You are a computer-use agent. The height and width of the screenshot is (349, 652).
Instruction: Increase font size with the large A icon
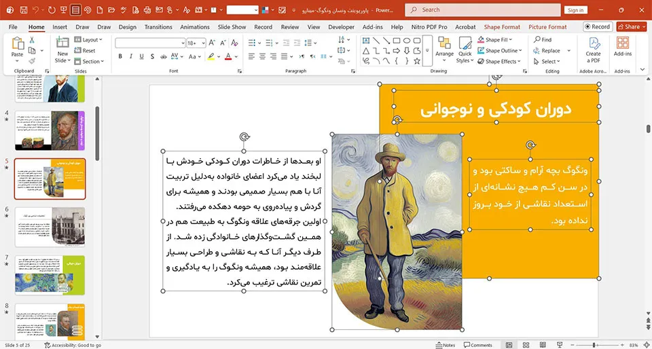click(x=212, y=43)
